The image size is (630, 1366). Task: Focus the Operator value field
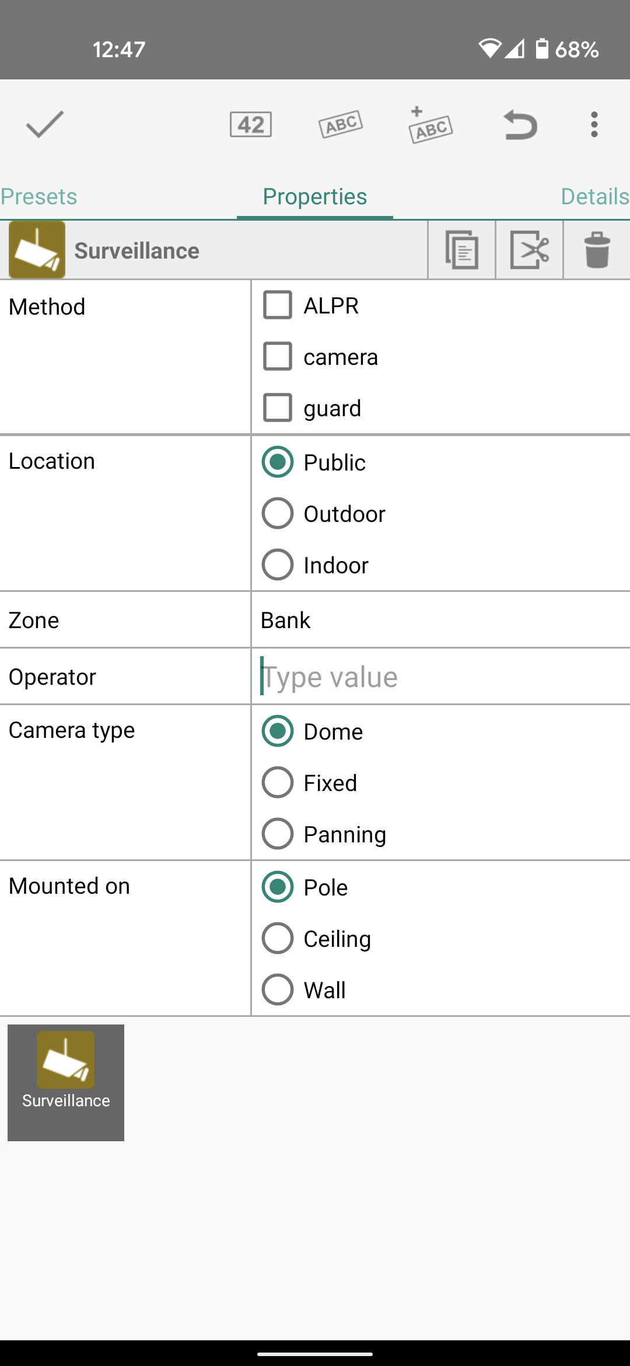tap(441, 677)
